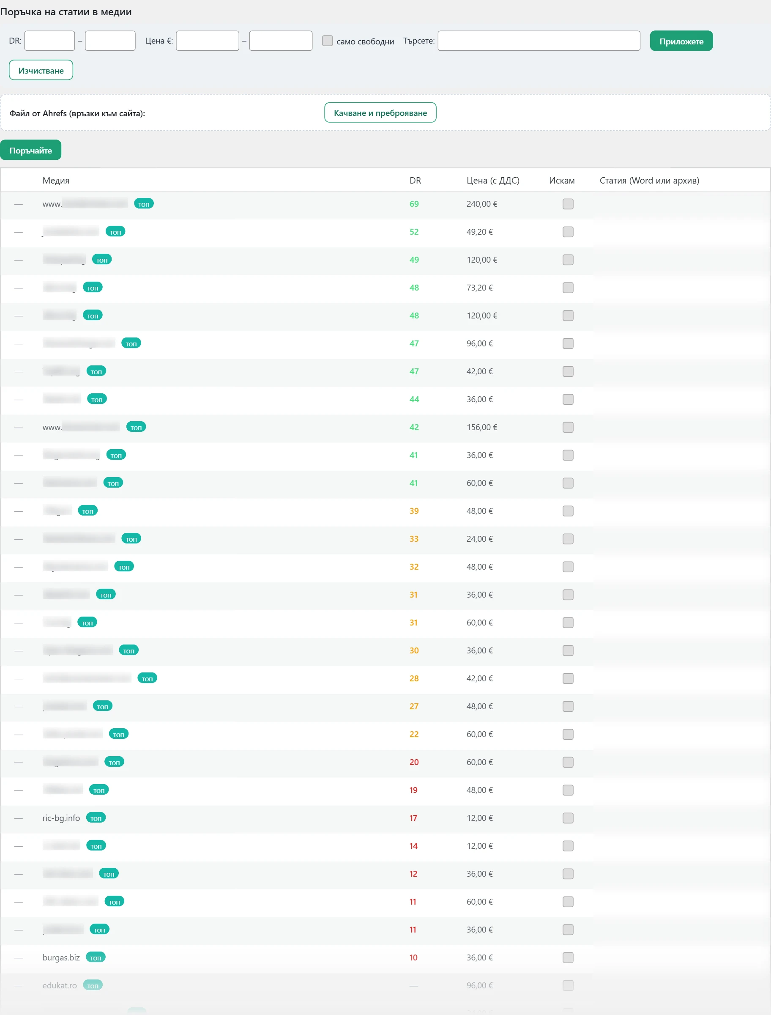Click the DR value 17
This screenshot has width=771, height=1015.
(413, 818)
